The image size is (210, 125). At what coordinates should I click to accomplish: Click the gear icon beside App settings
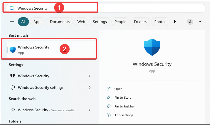109,115
